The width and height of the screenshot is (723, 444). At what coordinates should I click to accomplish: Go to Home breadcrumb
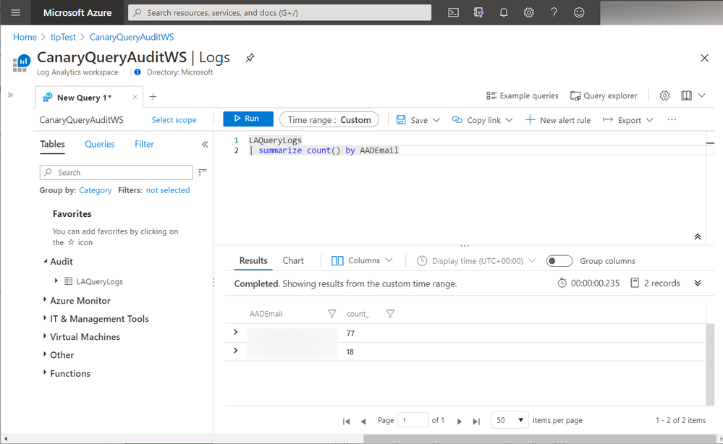coord(25,37)
